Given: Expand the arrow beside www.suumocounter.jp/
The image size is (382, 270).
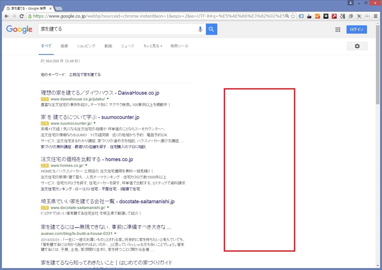Looking at the screenshot, I should coord(95,123).
